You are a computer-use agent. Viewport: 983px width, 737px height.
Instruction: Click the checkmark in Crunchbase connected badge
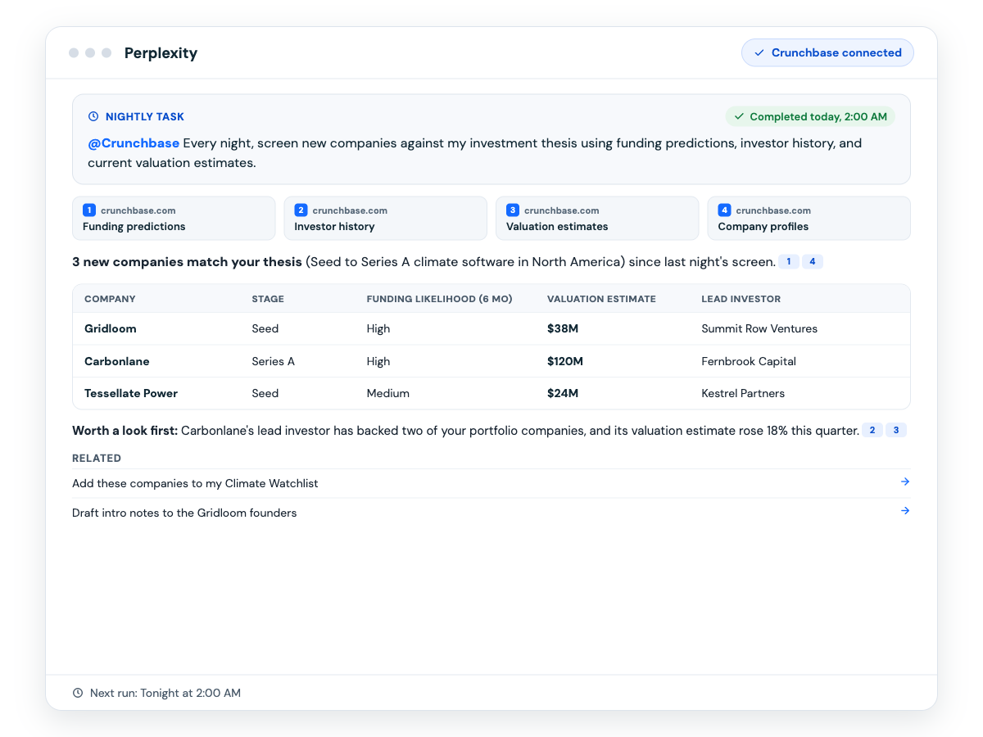point(759,52)
